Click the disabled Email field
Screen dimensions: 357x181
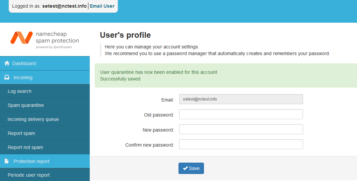coord(241,99)
